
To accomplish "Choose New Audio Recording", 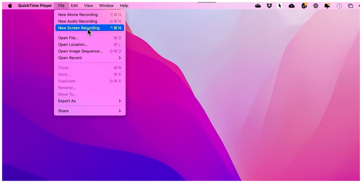I will (90, 21).
